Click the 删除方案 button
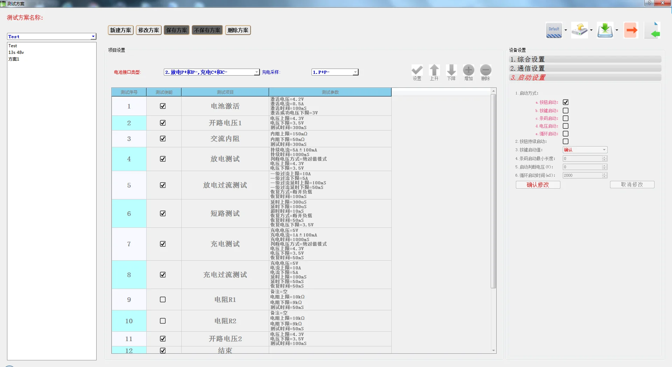Viewport: 672px width, 367px height. click(238, 30)
